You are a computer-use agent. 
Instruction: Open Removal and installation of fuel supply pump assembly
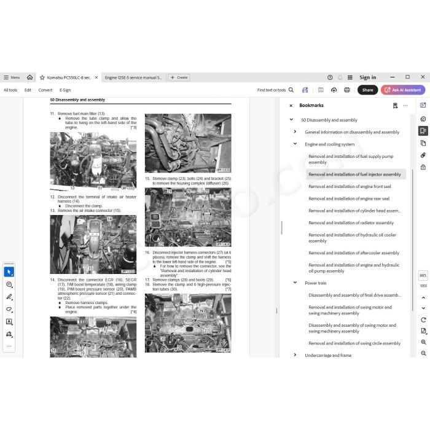[x=351, y=159]
